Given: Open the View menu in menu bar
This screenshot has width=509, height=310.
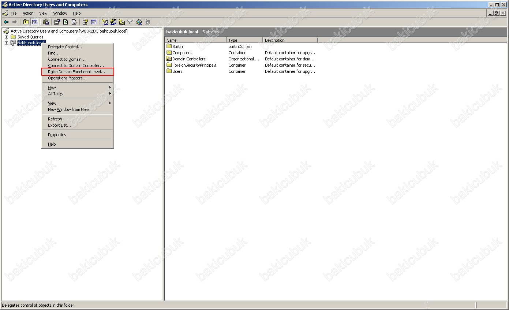Looking at the screenshot, I should [43, 13].
